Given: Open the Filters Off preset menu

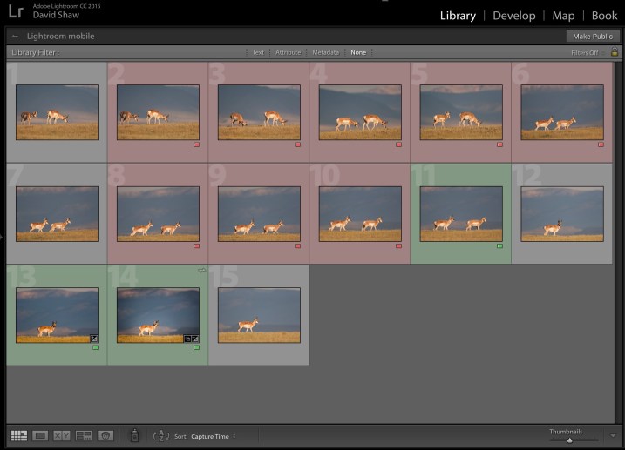Looking at the screenshot, I should [x=584, y=52].
